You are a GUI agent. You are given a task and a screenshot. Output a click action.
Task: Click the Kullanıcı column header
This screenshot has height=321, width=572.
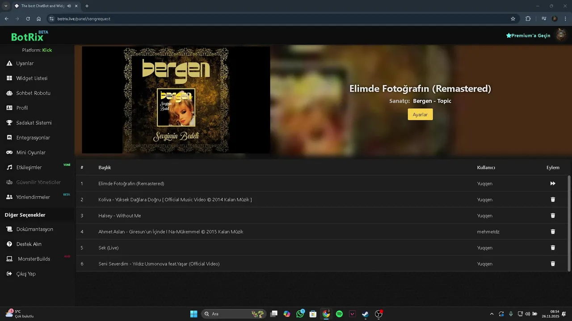[486, 168]
